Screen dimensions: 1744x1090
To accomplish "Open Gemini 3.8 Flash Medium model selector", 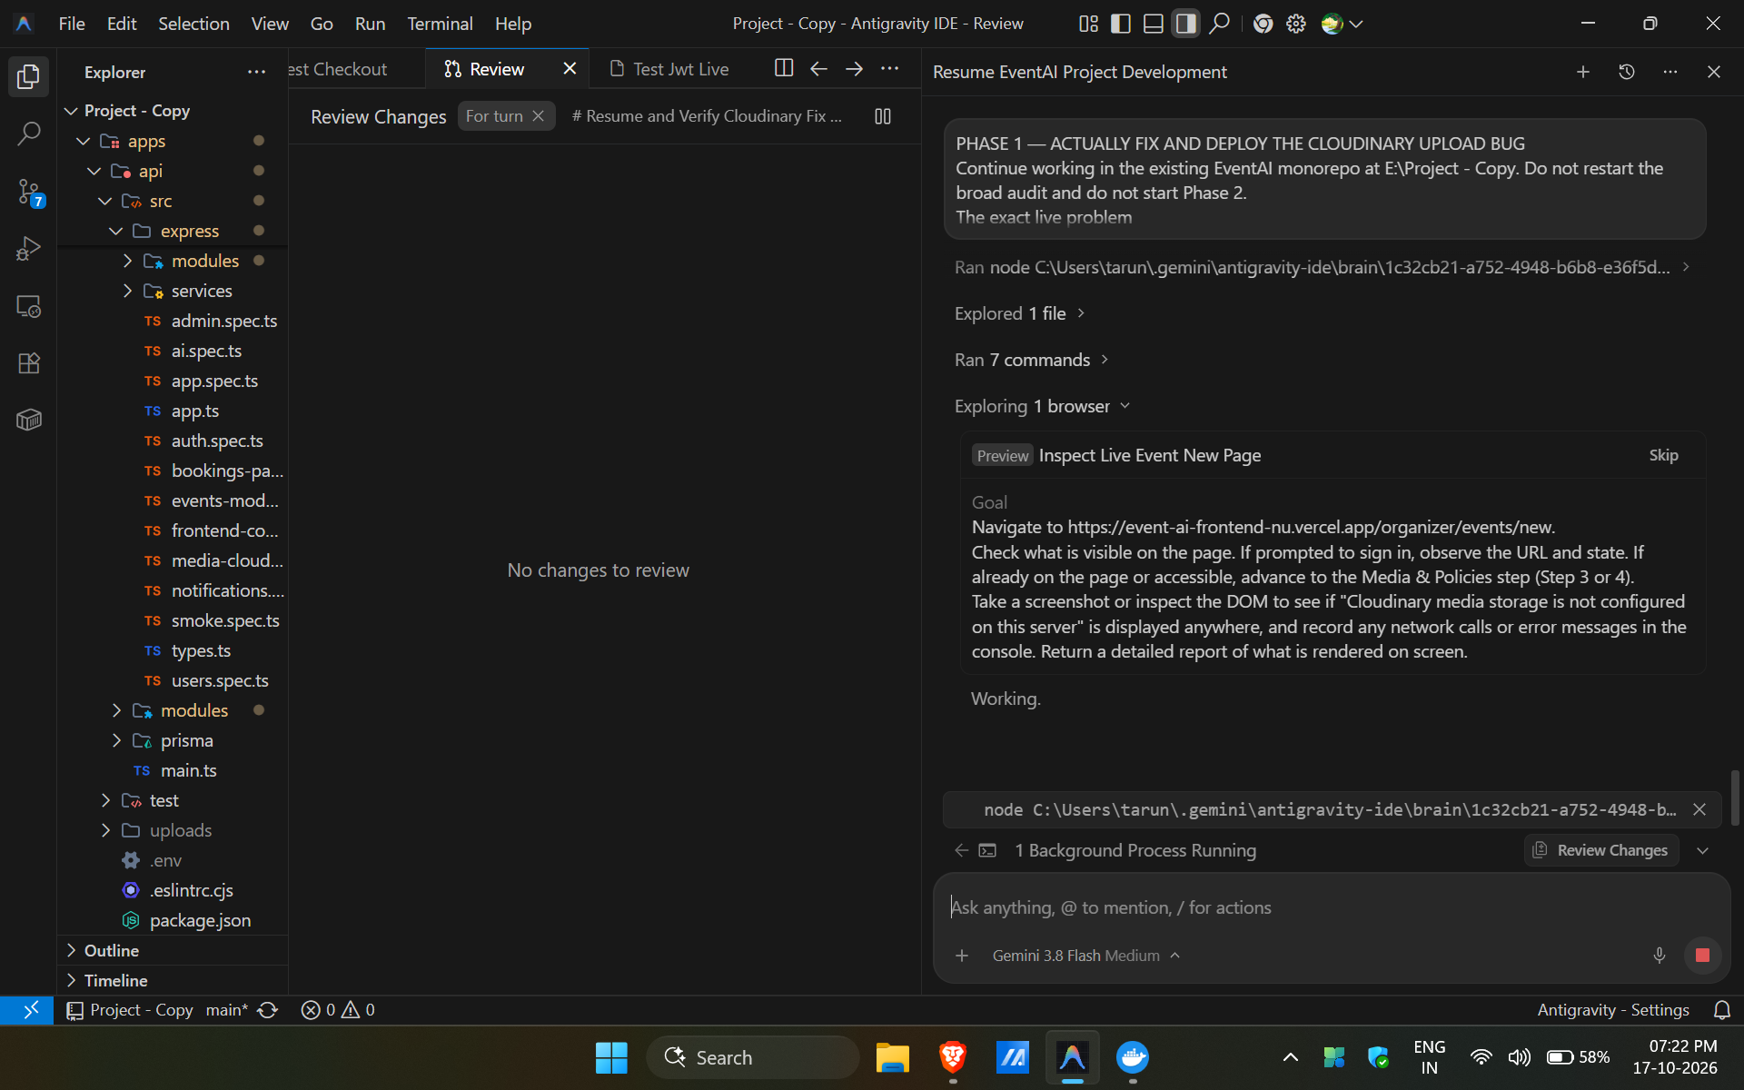I will (1085, 956).
